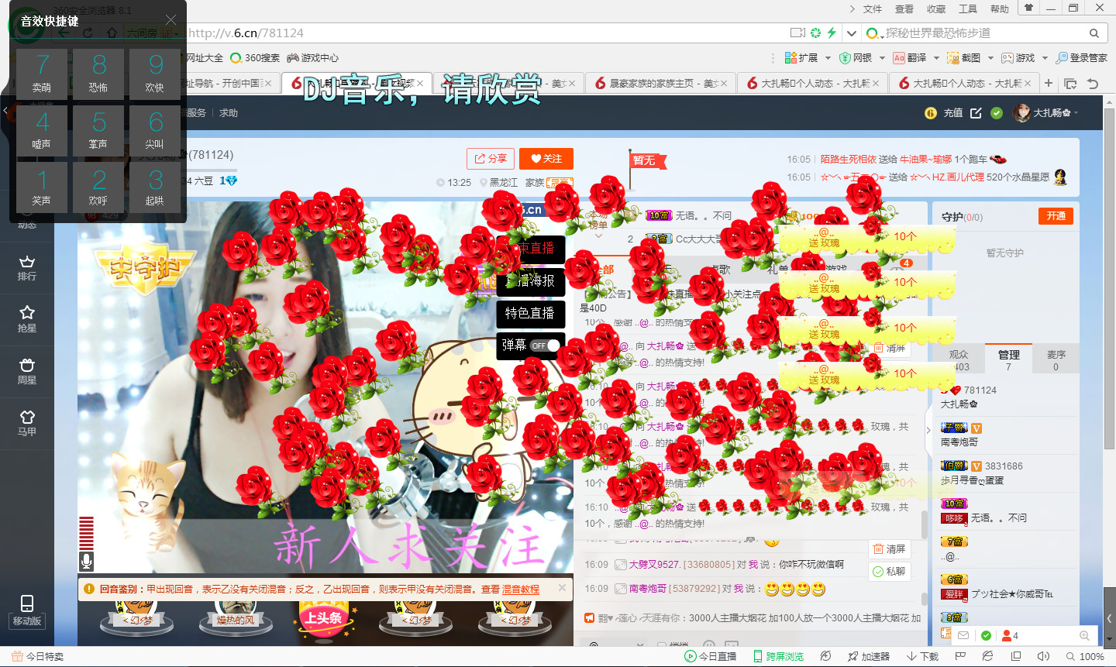This screenshot has width=1116, height=667.
Task: Click 跨屏浏览 in status bar
Action: [x=779, y=657]
